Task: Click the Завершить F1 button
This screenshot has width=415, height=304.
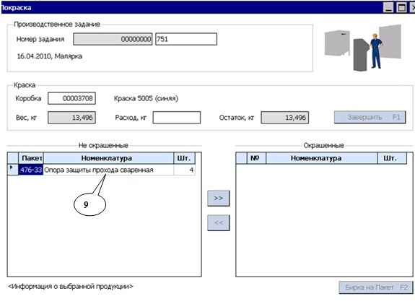Action: point(370,117)
